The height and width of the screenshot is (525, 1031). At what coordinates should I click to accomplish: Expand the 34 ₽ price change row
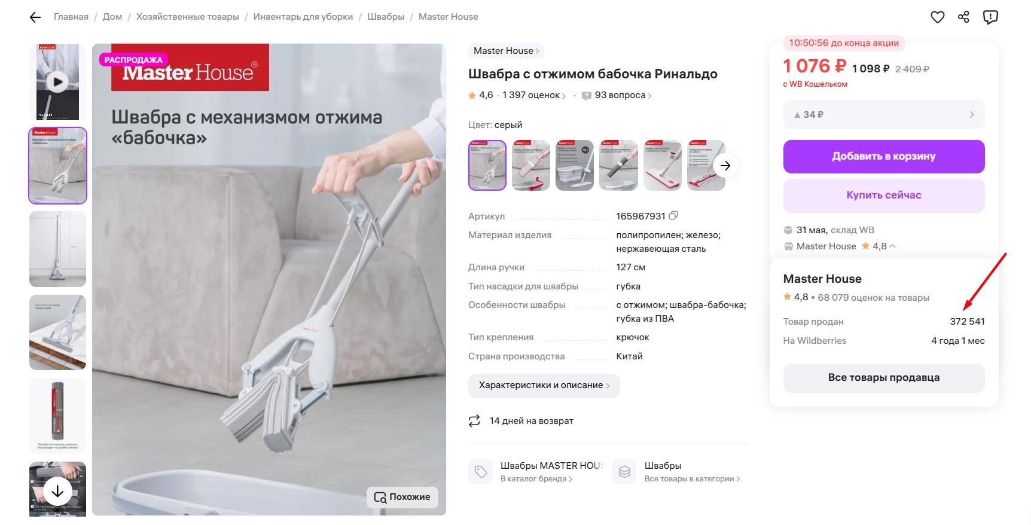[884, 114]
